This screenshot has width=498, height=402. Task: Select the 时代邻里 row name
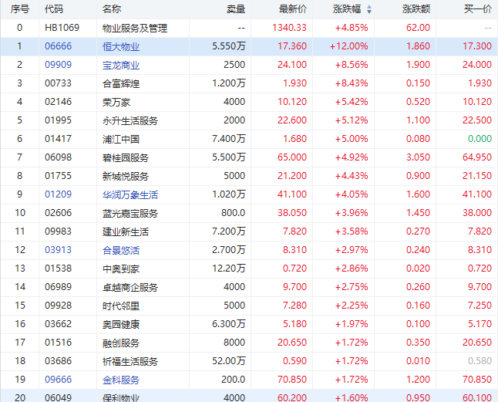point(121,306)
